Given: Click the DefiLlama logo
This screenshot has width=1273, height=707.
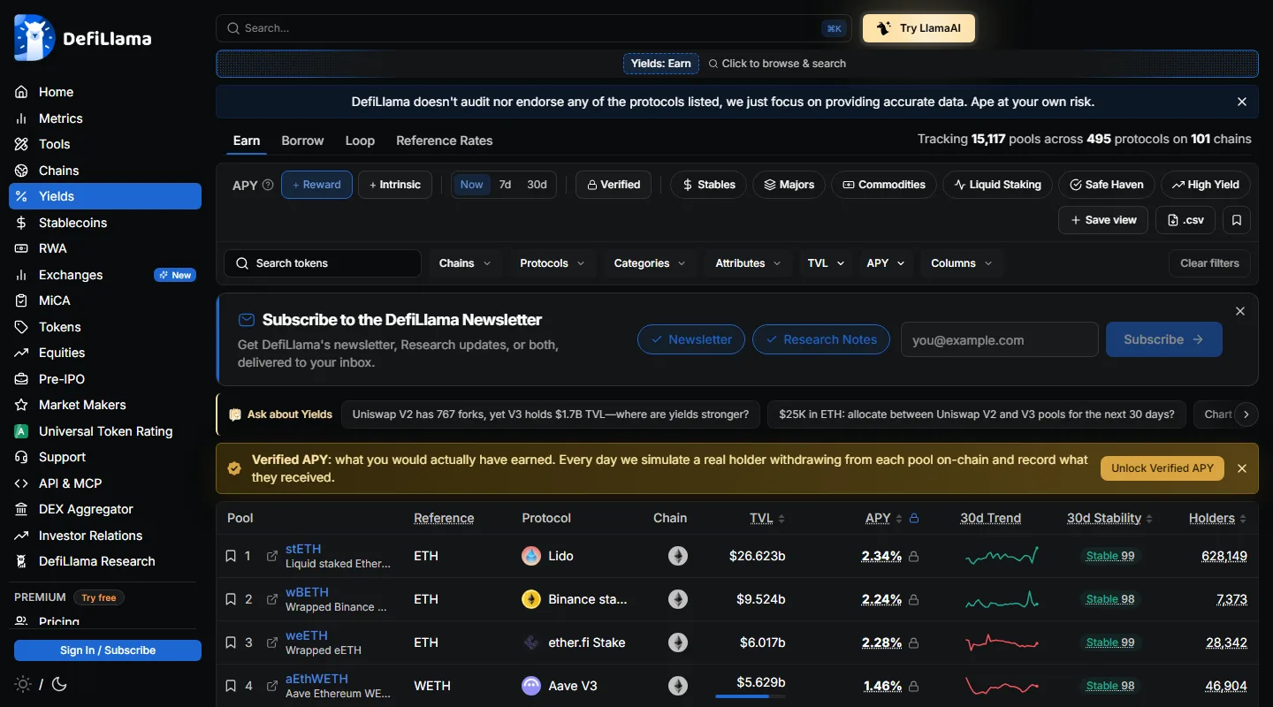Looking at the screenshot, I should 83,38.
